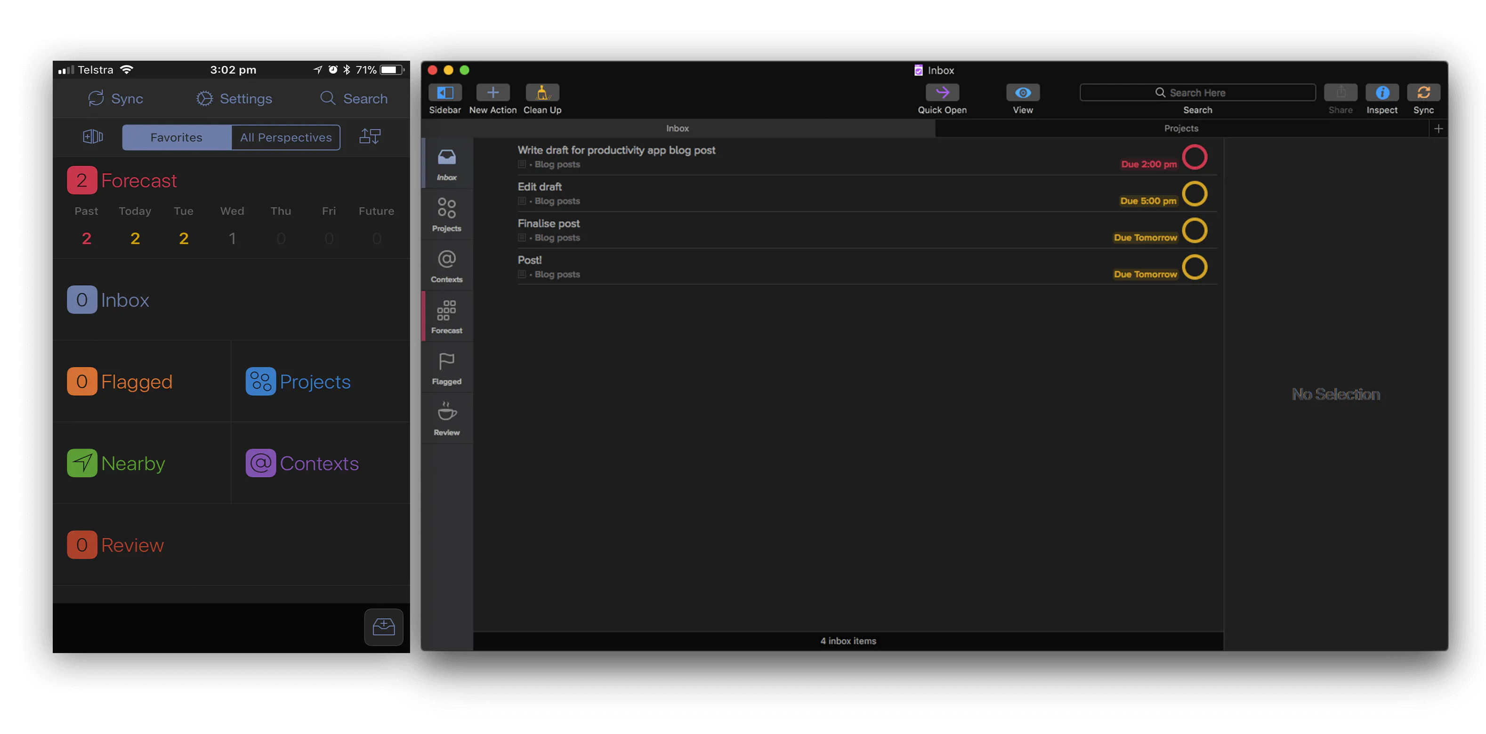
Task: Select Future in the forecast strip
Action: point(377,225)
